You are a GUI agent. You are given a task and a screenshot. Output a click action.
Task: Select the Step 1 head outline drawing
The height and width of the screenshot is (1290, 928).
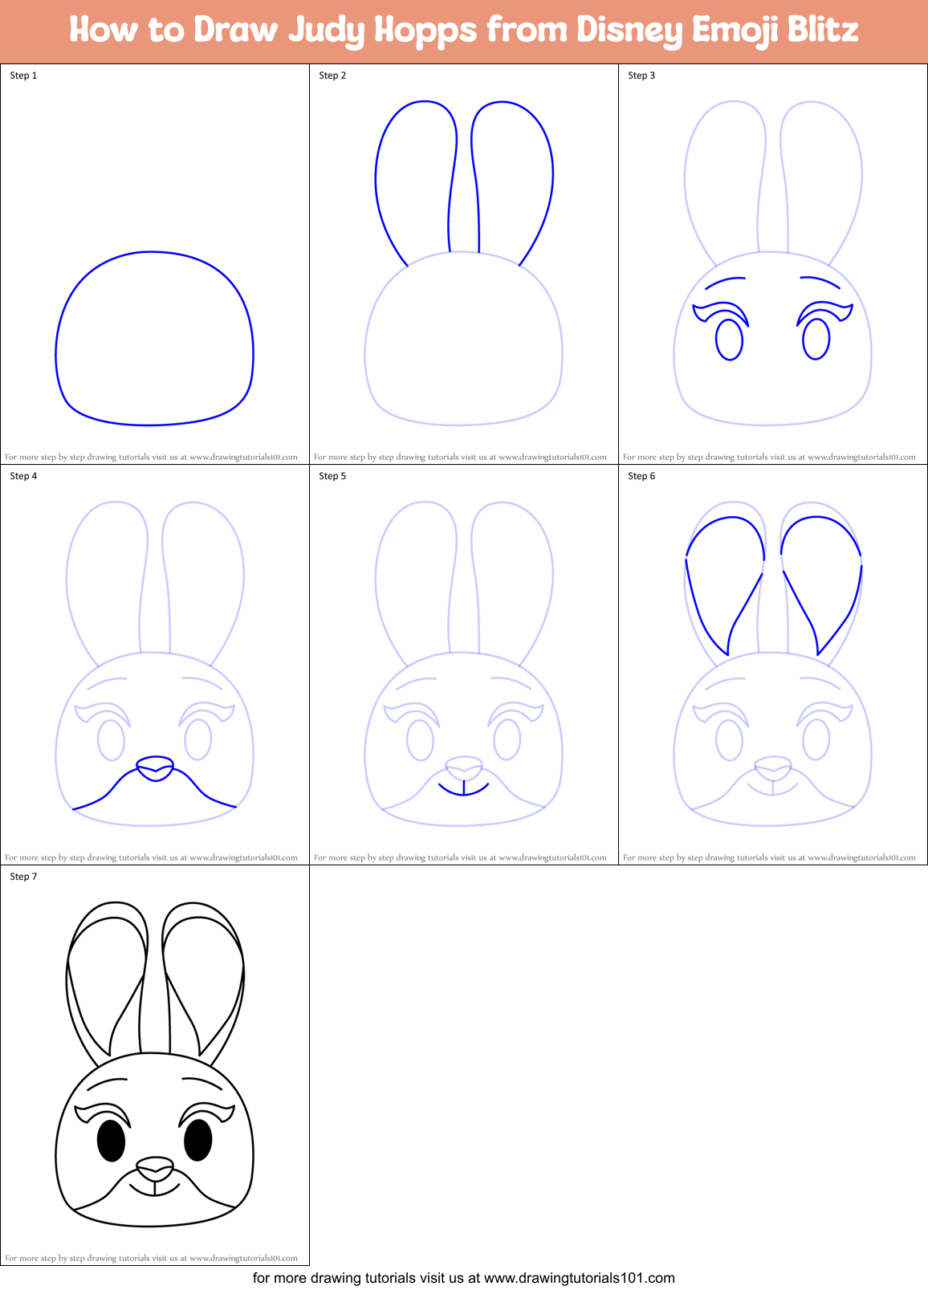[154, 338]
